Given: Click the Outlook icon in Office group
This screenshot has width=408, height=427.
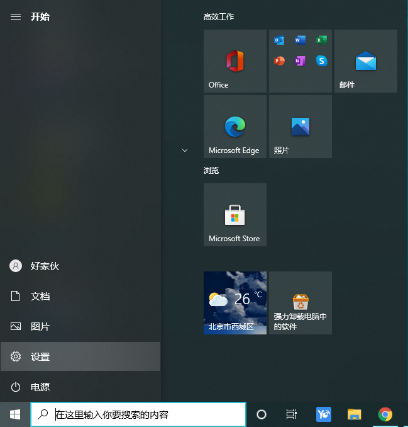Looking at the screenshot, I should (279, 40).
